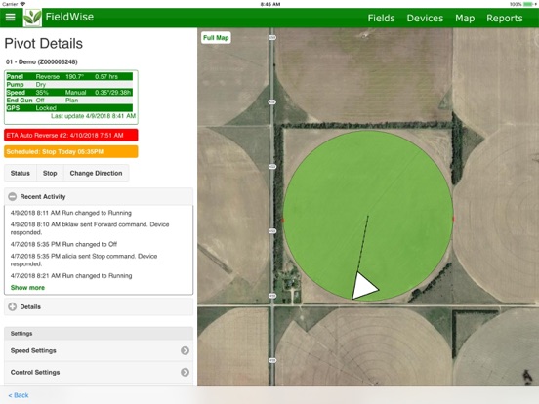The width and height of the screenshot is (539, 404).
Task: Click the 'alicia sent Stop command' entry
Action: [84, 260]
